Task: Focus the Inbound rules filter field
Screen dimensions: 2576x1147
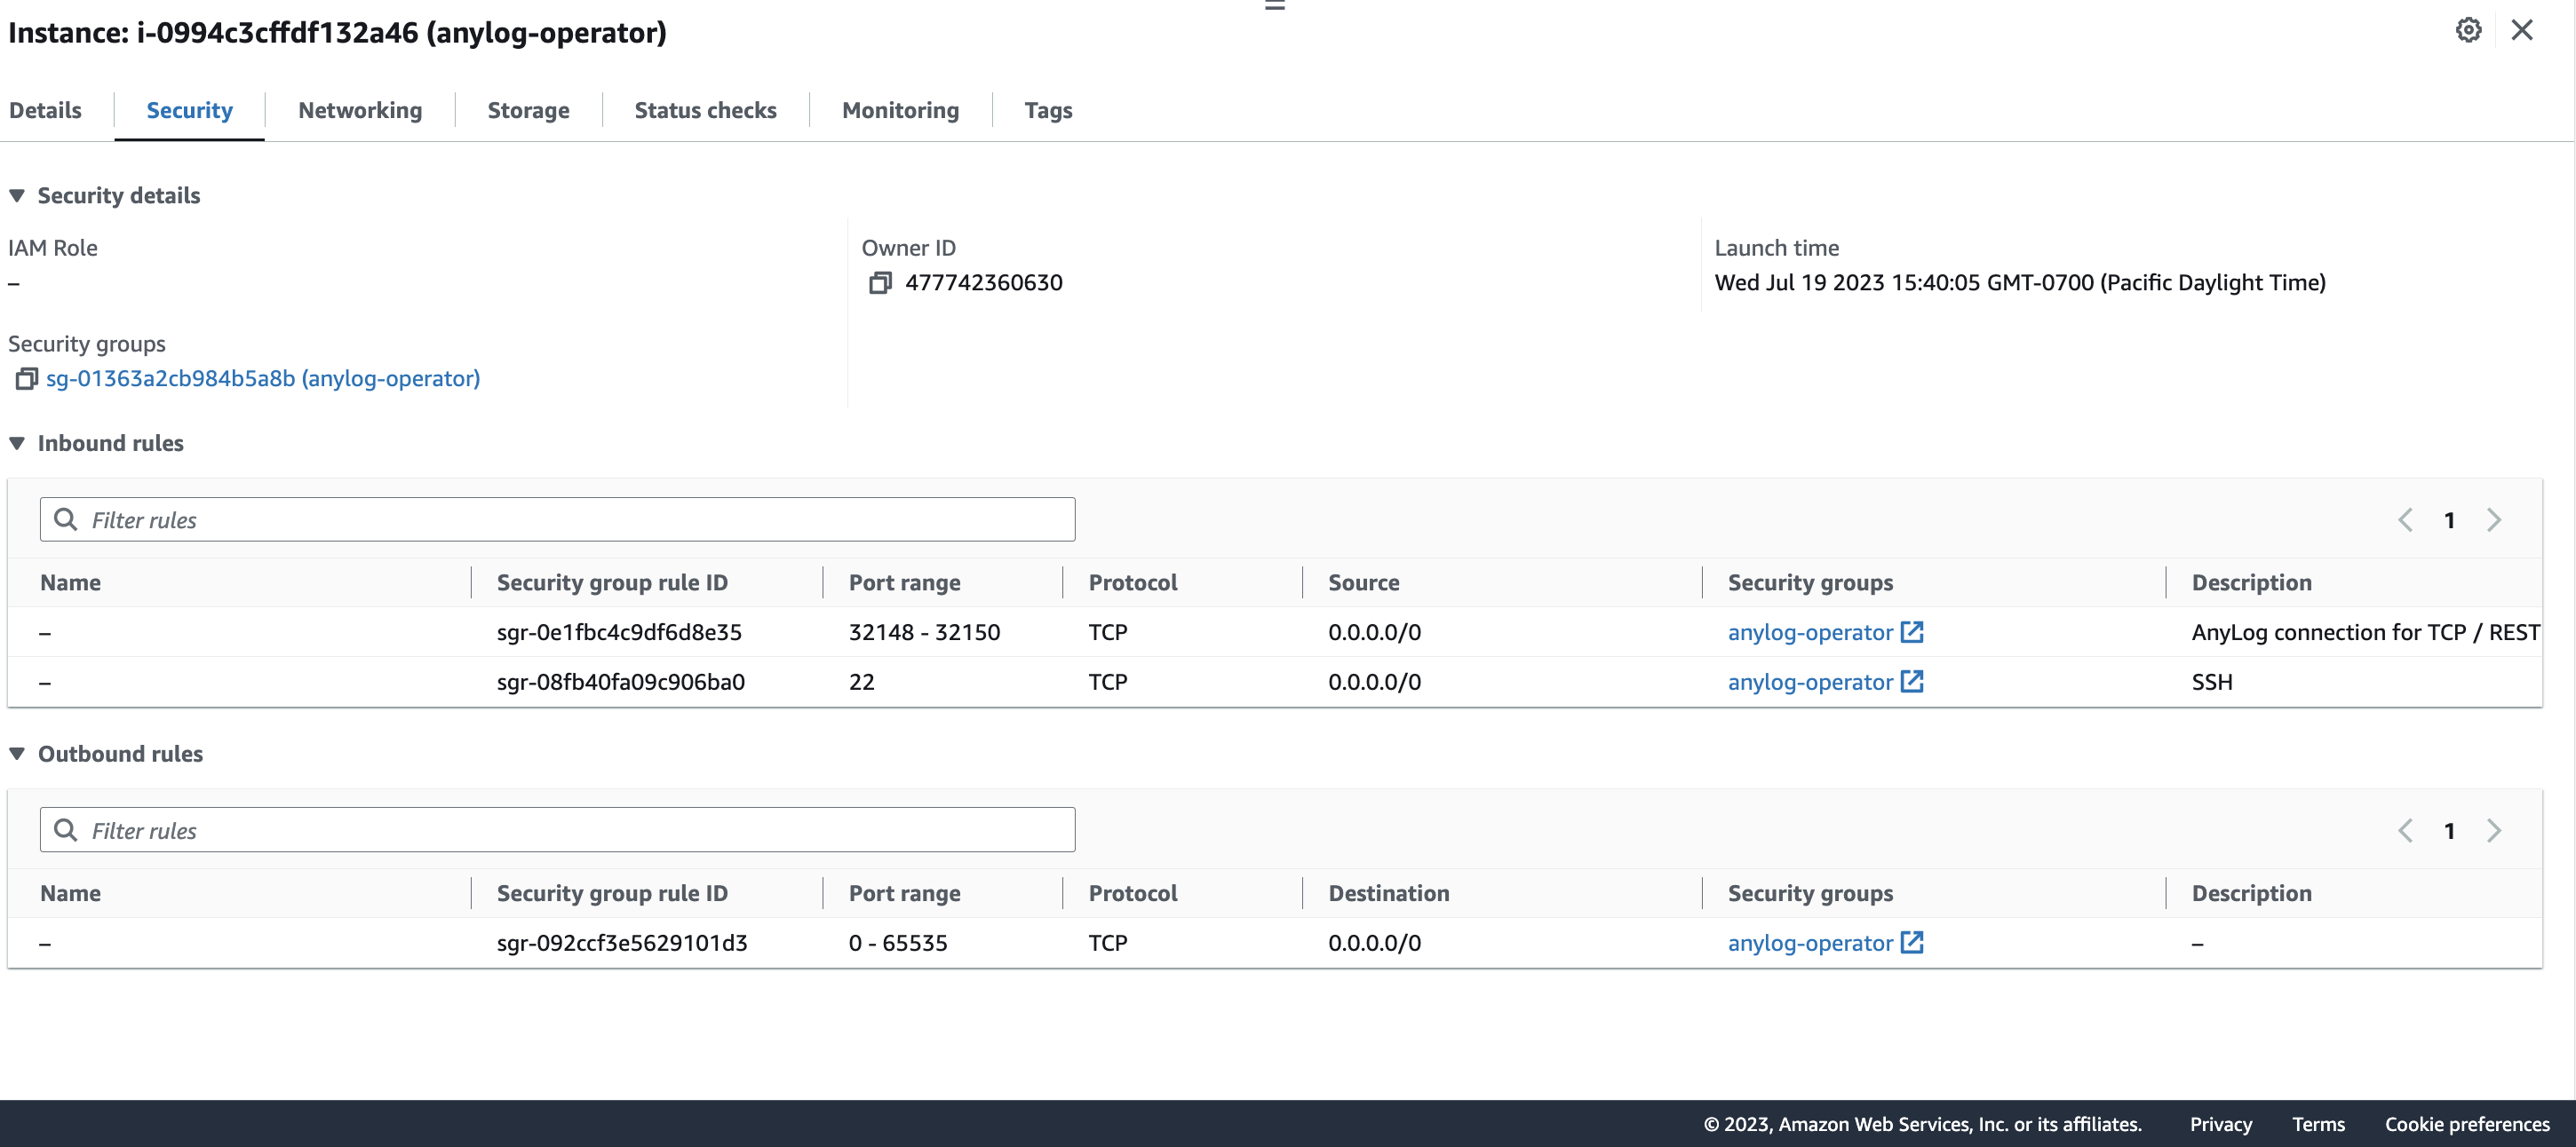Action: point(557,519)
